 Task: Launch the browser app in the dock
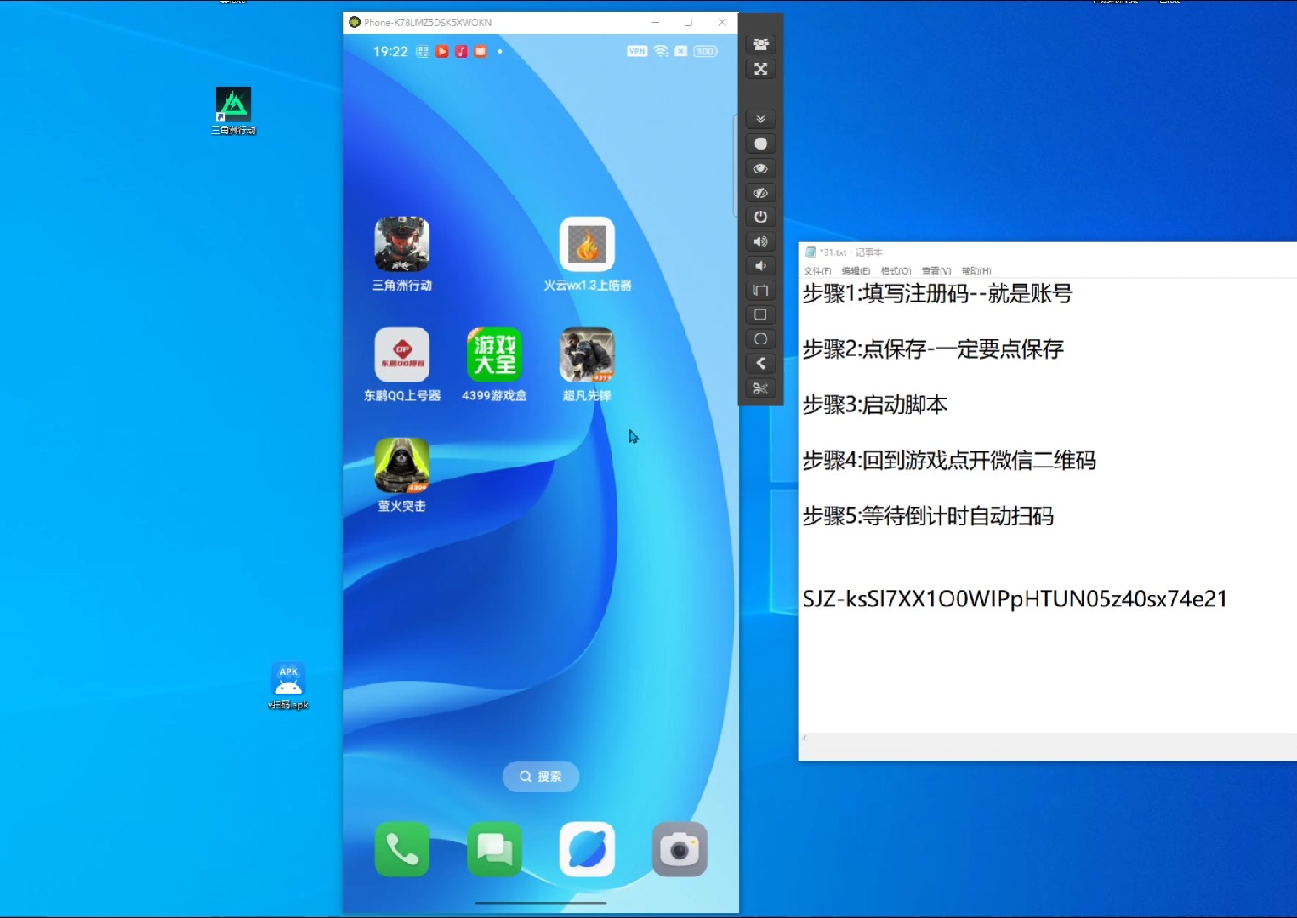pos(587,848)
